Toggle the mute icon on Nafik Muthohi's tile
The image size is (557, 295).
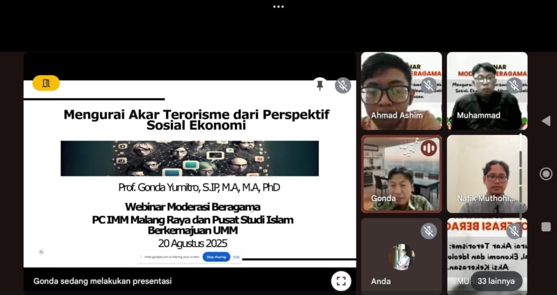[x=514, y=148]
